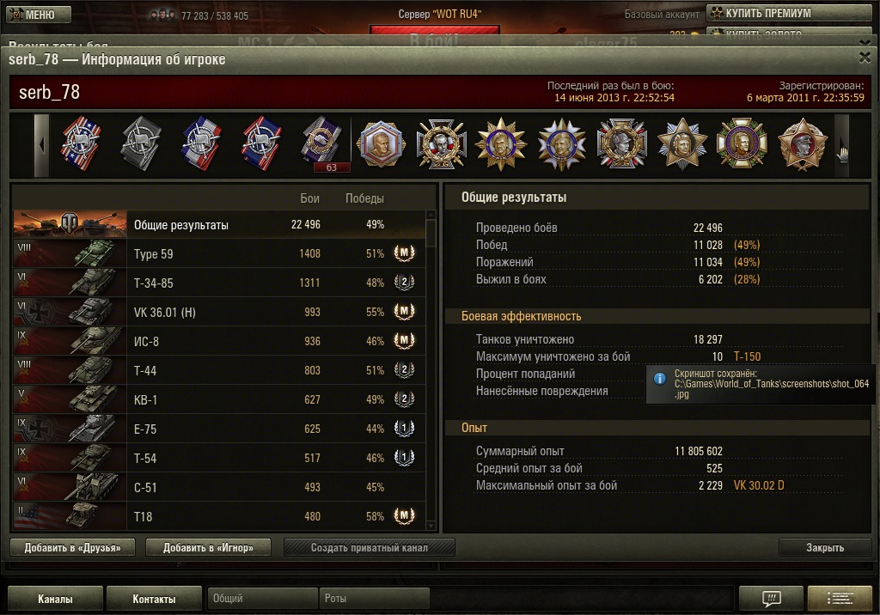Switch to the Роты tab
The width and height of the screenshot is (880, 615).
(374, 598)
